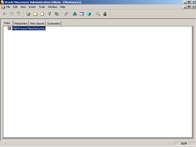Click the New Folder yellow icon
Viewport: 196px width, 147px height.
pos(35,14)
